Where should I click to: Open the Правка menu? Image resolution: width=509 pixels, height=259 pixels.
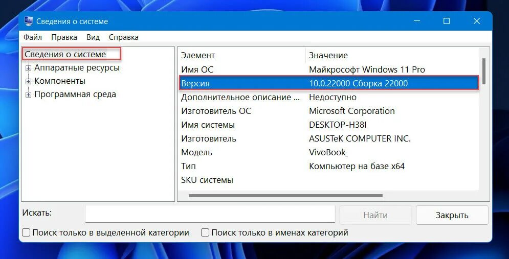(x=64, y=37)
